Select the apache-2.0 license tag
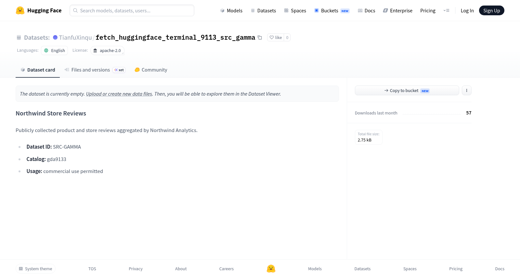The height and width of the screenshot is (280, 520). coord(107,50)
